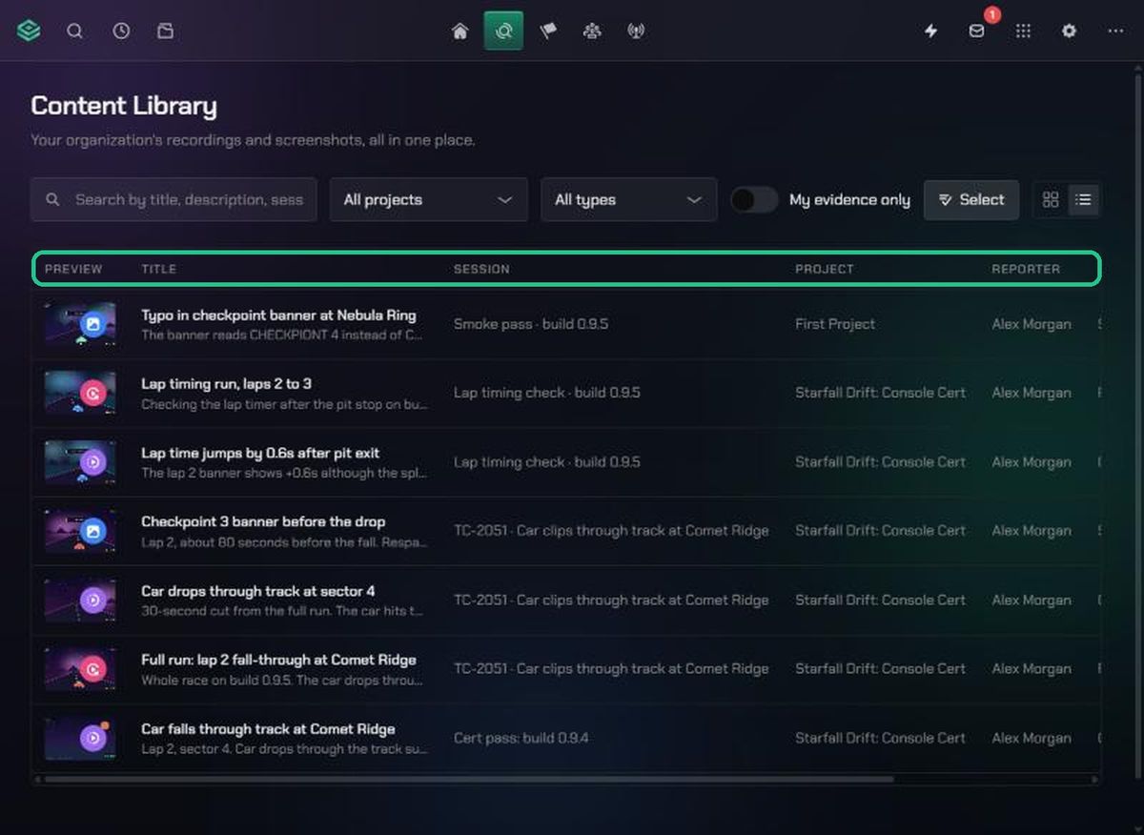Switch to list view layout

[x=1083, y=199]
